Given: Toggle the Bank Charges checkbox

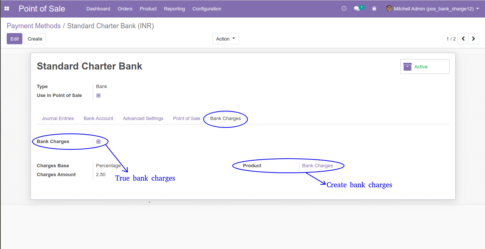Looking at the screenshot, I should pos(98,142).
